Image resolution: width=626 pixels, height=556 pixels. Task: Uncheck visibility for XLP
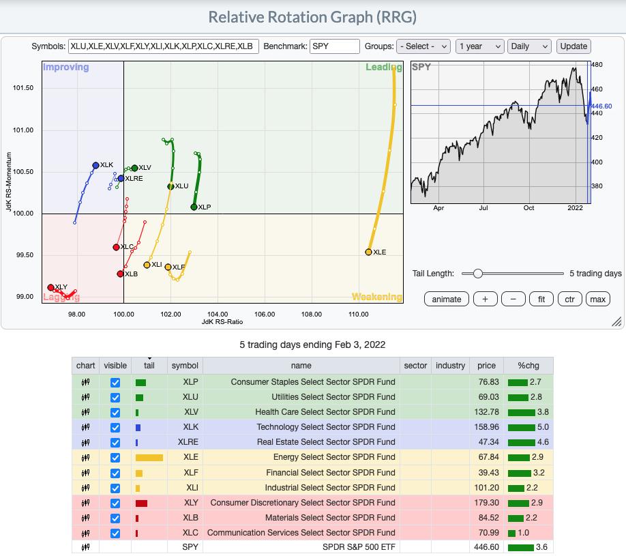[115, 383]
